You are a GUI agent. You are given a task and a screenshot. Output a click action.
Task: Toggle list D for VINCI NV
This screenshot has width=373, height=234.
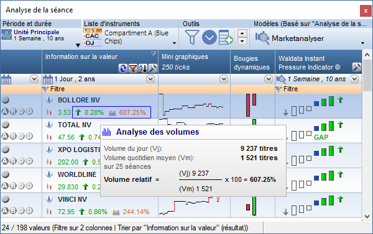click(29, 210)
